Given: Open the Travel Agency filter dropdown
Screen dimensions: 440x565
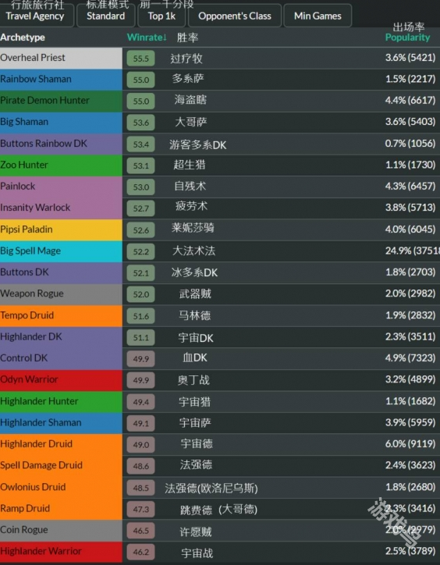Looking at the screenshot, I should pos(36,16).
